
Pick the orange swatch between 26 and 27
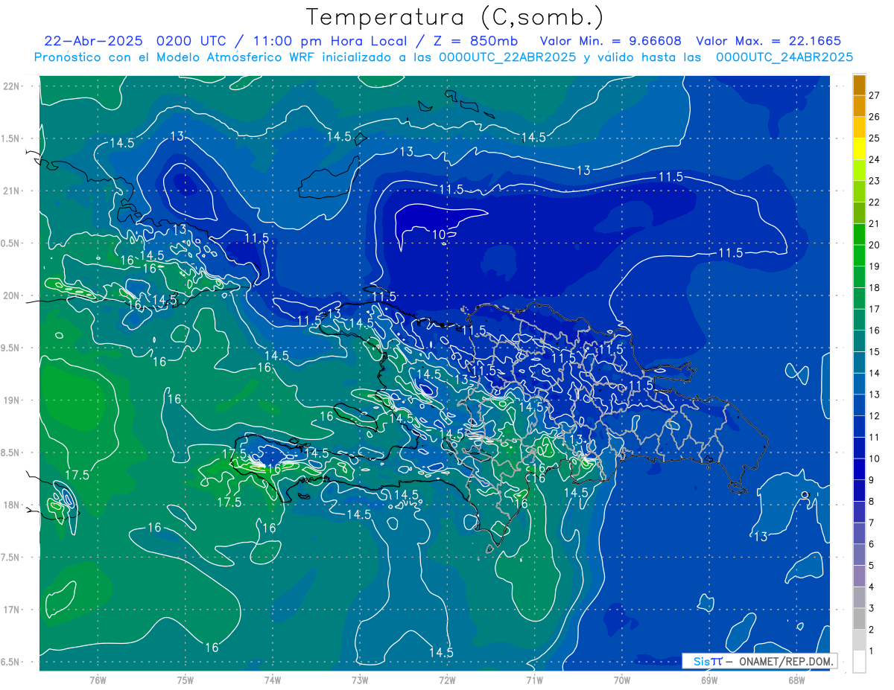[859, 106]
